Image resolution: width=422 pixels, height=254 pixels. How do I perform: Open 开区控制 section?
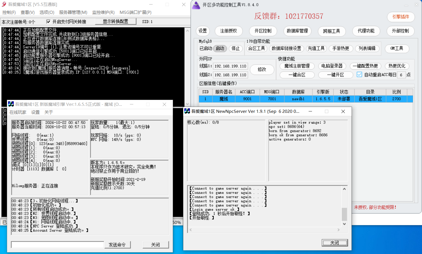[263, 31]
